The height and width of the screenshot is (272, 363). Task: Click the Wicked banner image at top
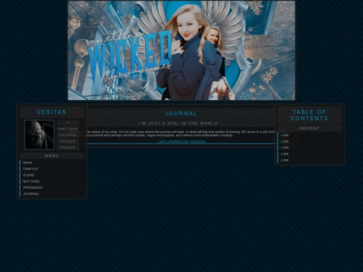pos(182,50)
